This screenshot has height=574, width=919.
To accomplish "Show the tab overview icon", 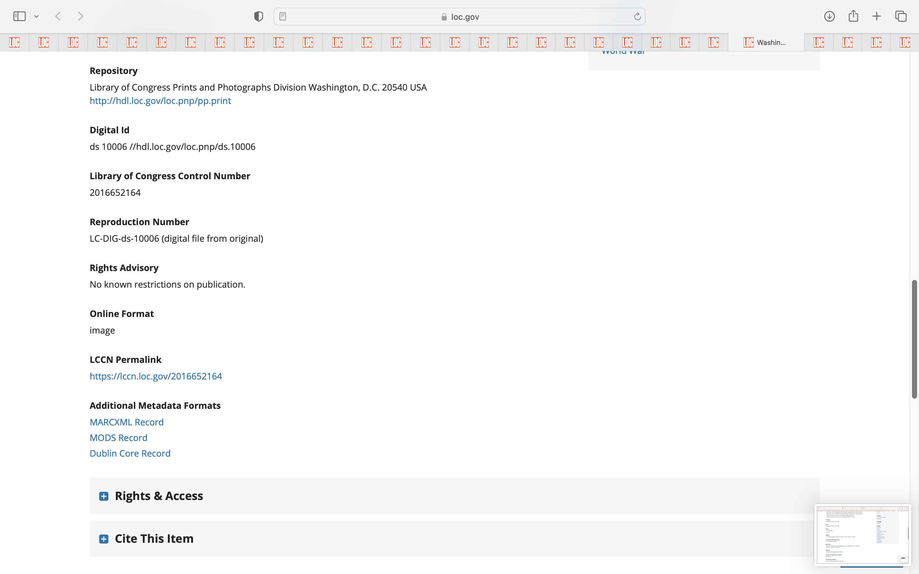I will (x=901, y=16).
